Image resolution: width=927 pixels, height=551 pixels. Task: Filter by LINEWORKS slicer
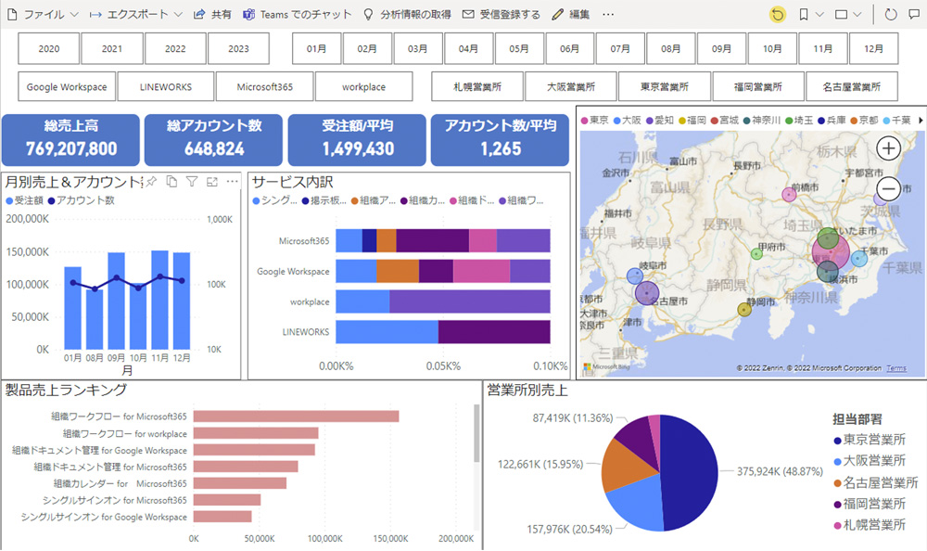(166, 87)
